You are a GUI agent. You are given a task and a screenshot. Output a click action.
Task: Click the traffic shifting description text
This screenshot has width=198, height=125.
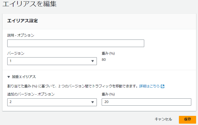pyautogui.click(x=73, y=86)
